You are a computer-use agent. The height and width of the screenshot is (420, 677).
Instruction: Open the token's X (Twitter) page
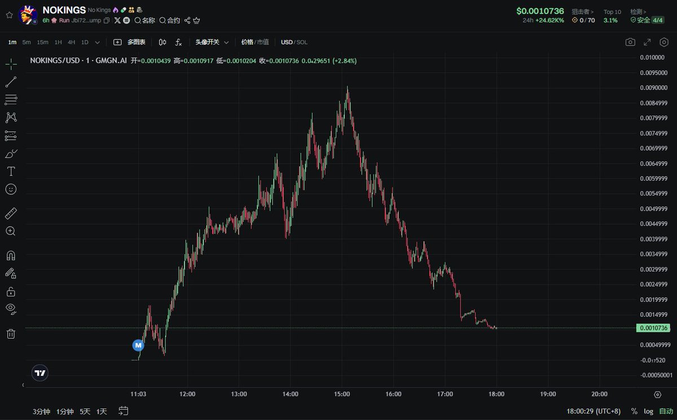coord(117,20)
